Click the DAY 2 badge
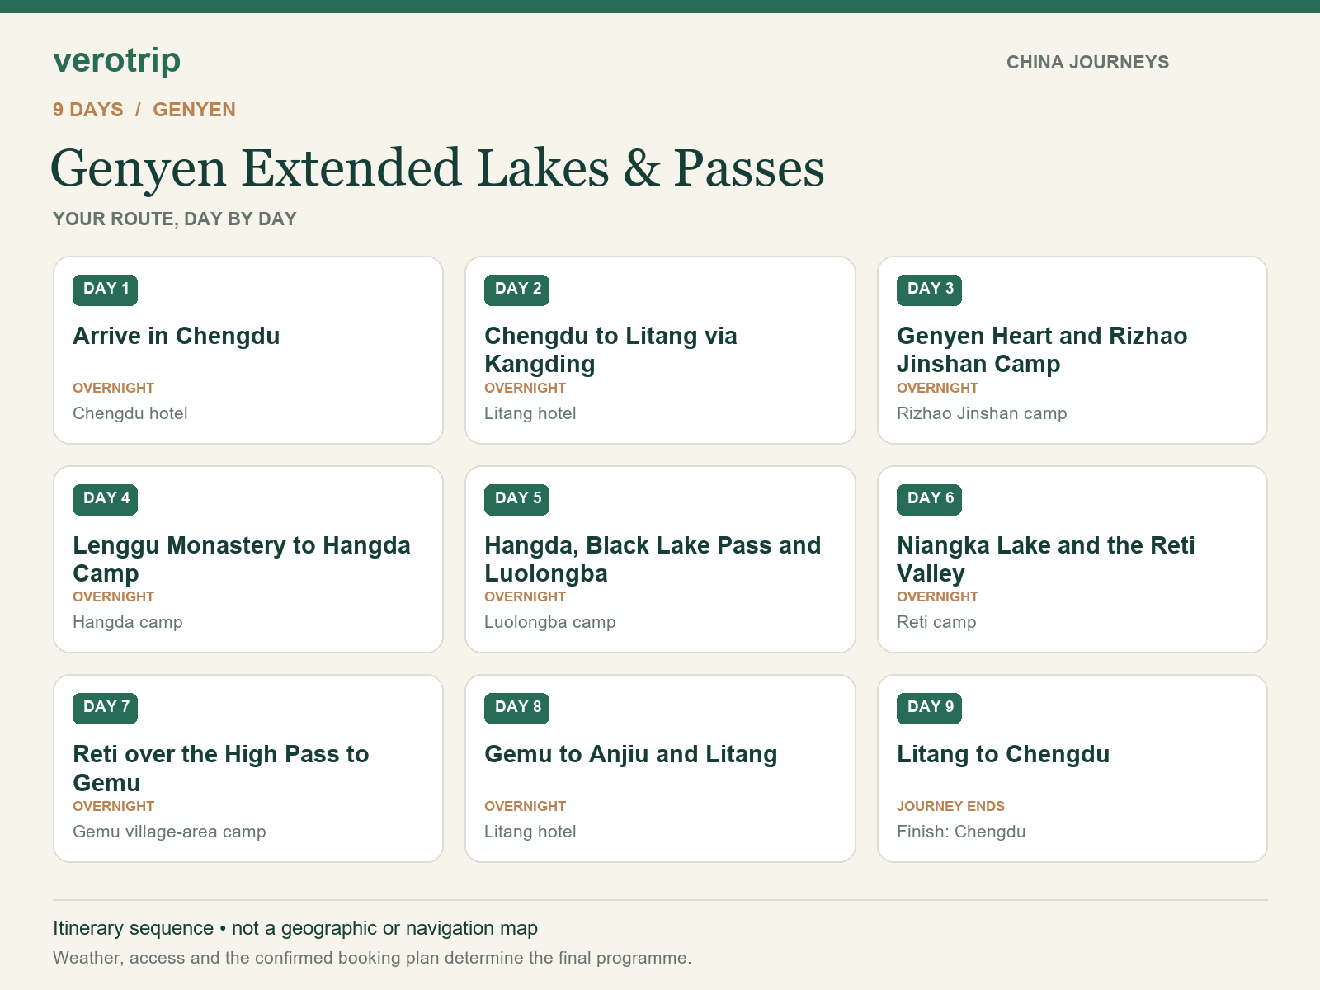The image size is (1320, 990). click(517, 290)
